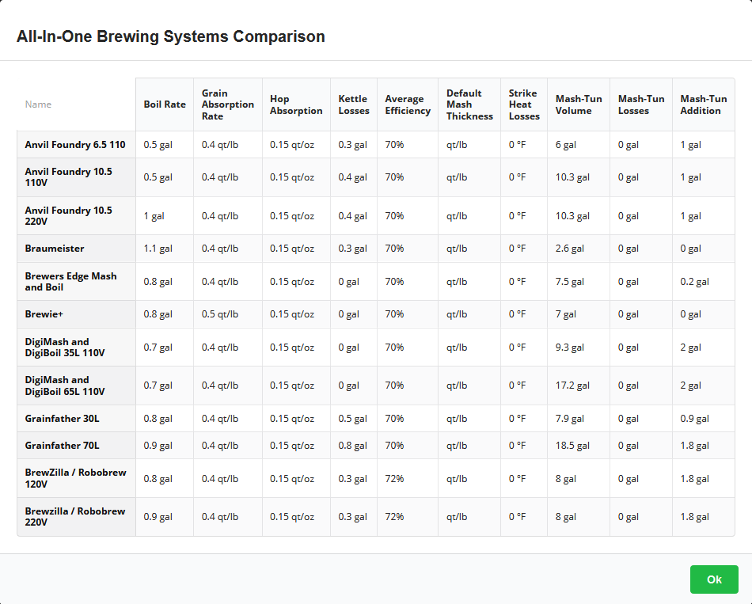This screenshot has height=604, width=752.
Task: Select Brewers Edge mash-tun addition 0.2 gal
Action: click(694, 282)
